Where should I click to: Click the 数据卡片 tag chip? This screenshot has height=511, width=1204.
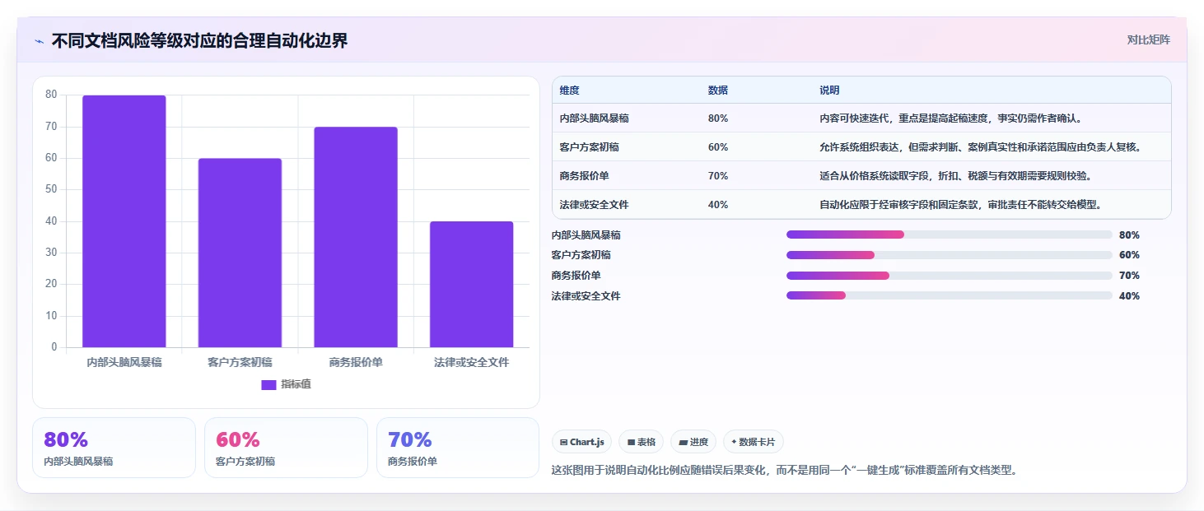pyautogui.click(x=754, y=442)
